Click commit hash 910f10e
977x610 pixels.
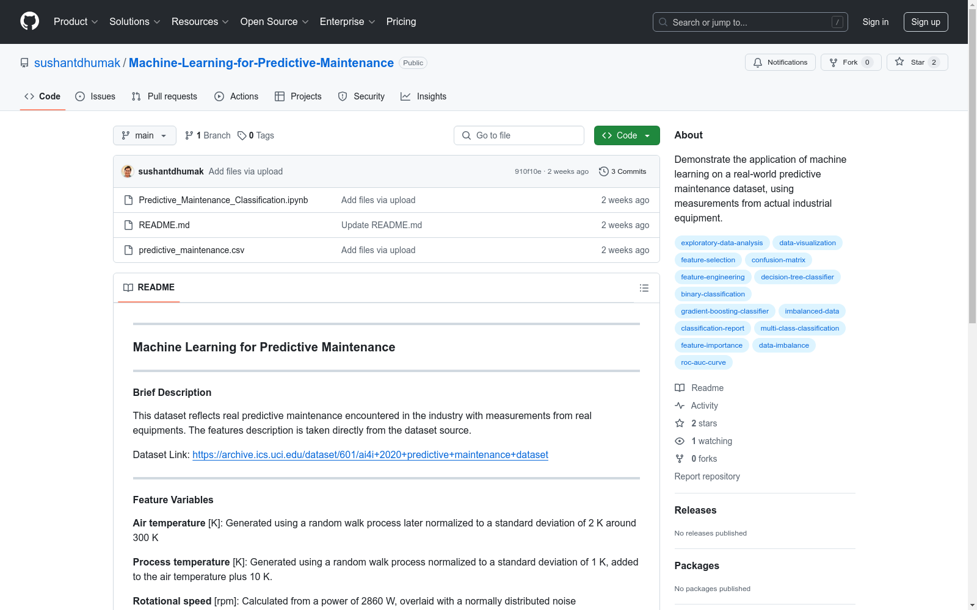pyautogui.click(x=528, y=171)
